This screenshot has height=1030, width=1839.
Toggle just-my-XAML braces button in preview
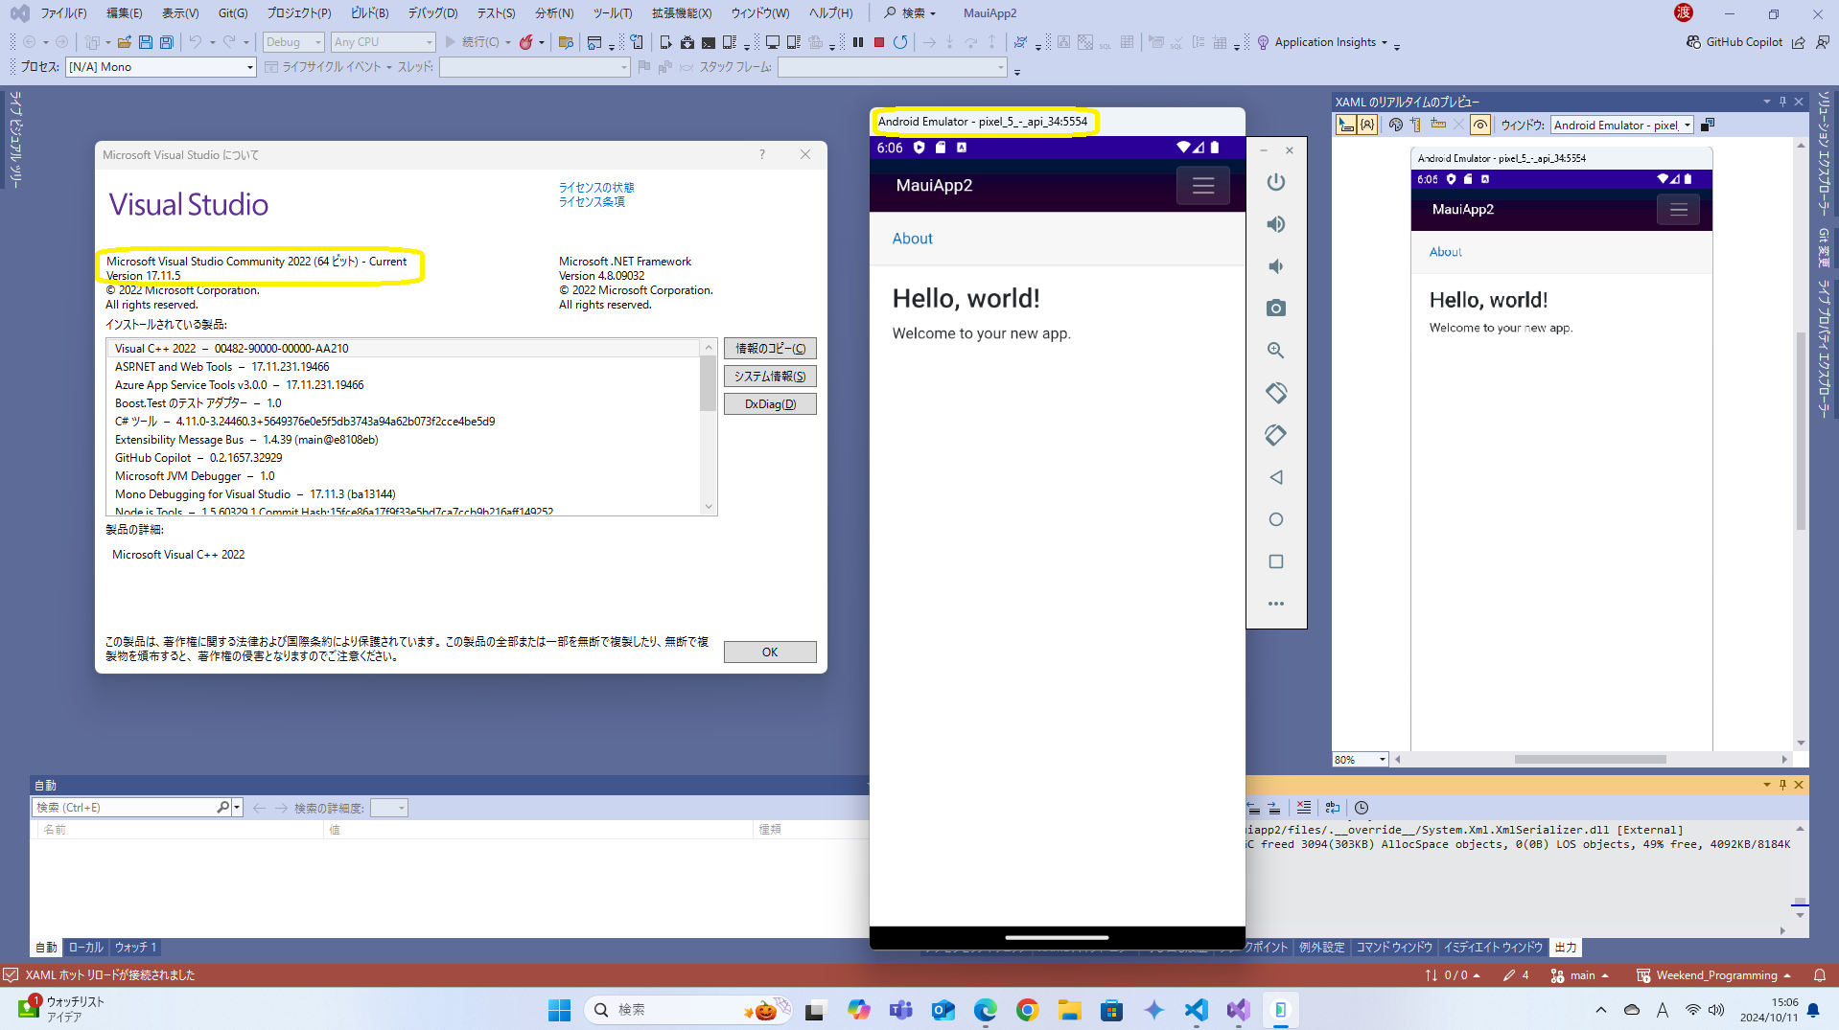pyautogui.click(x=1368, y=125)
